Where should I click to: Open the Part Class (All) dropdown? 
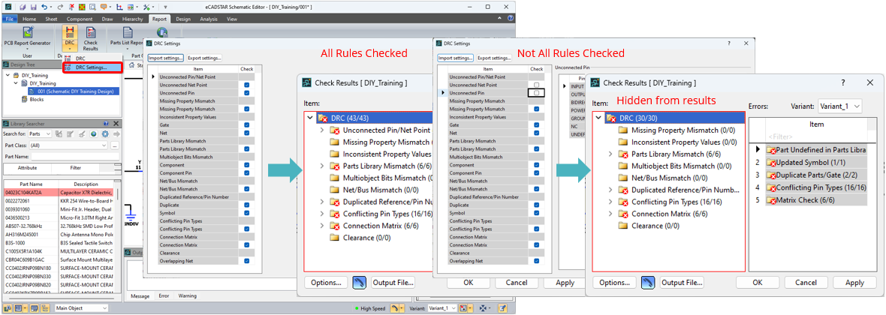[68, 145]
